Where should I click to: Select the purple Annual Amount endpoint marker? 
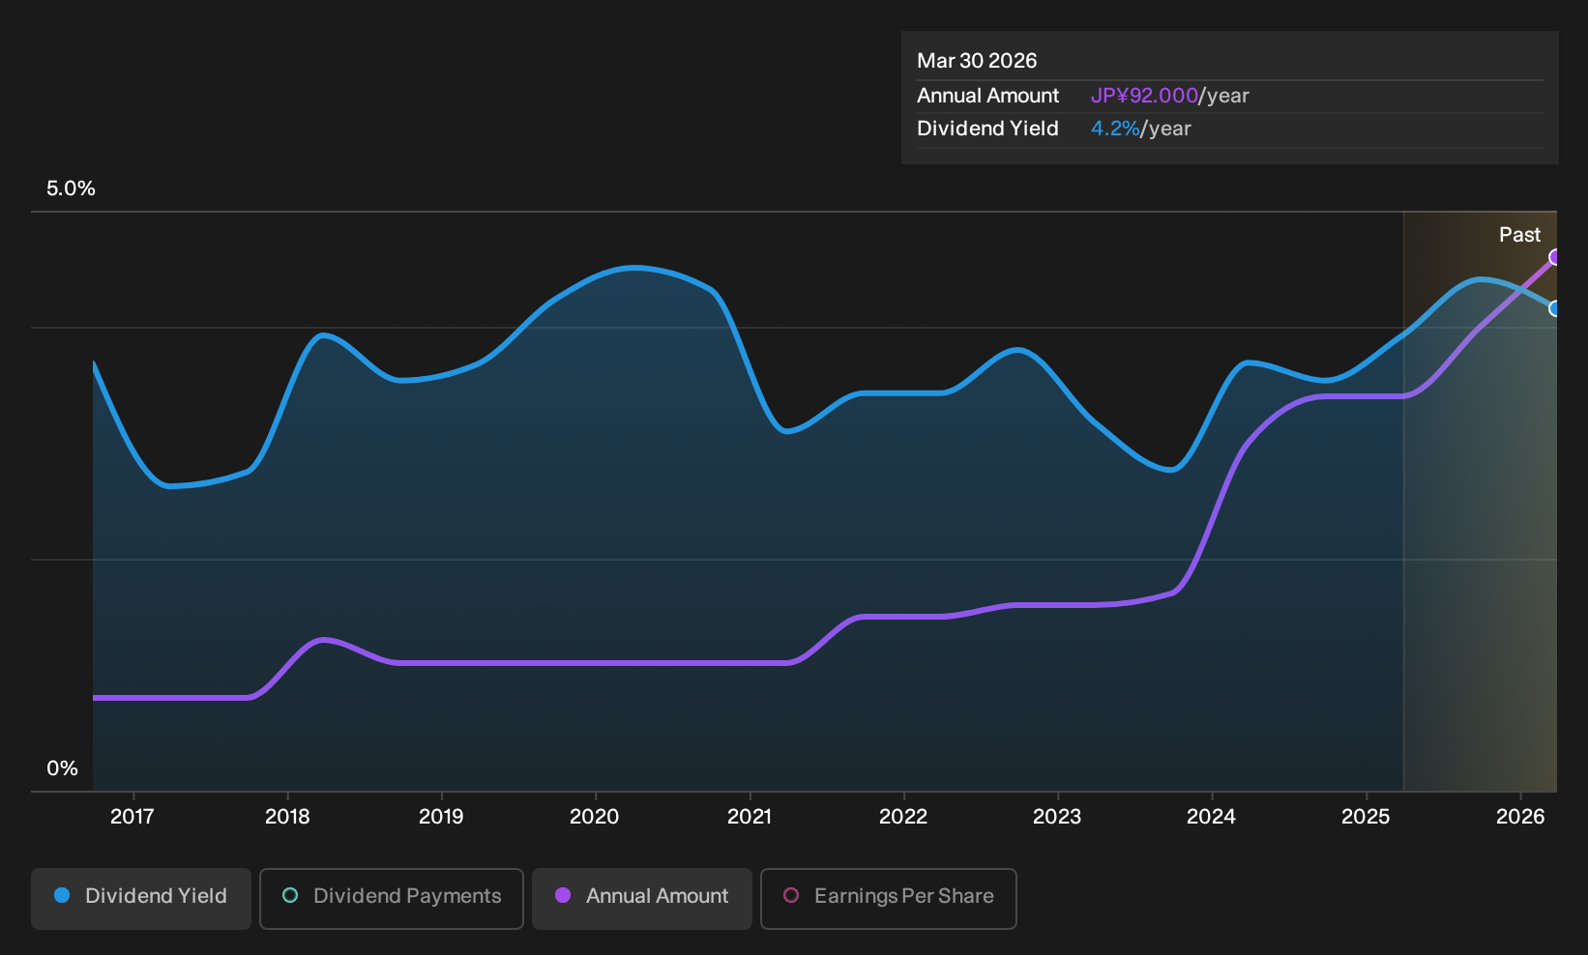(x=1554, y=257)
